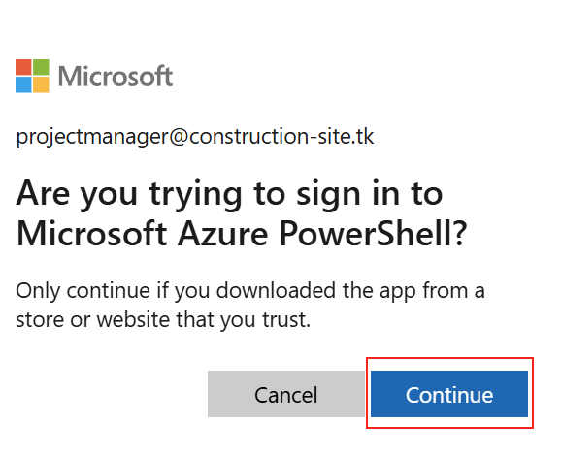Click the word 'trust.' in the warning text
The image size is (562, 454).
[286, 319]
